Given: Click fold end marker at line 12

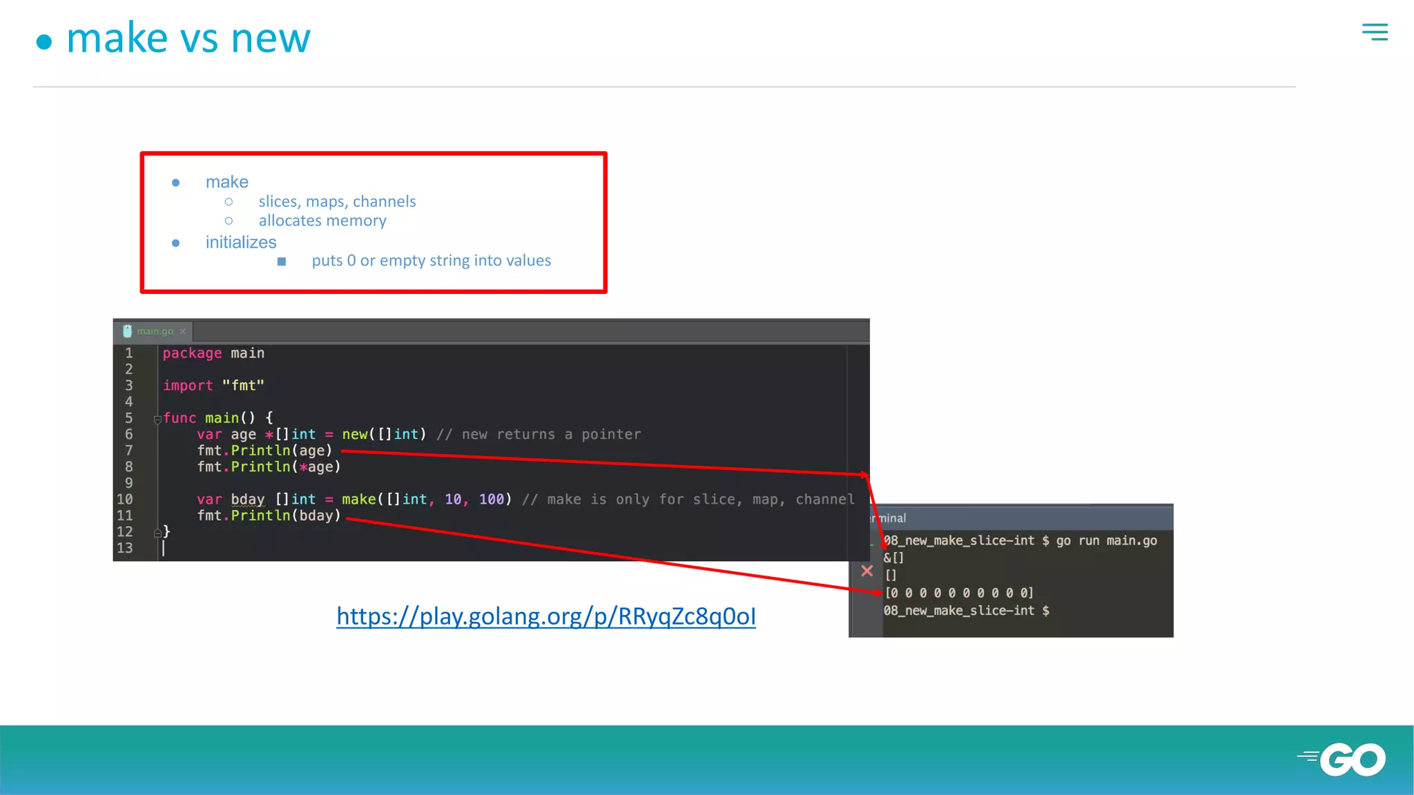Looking at the screenshot, I should [x=157, y=532].
